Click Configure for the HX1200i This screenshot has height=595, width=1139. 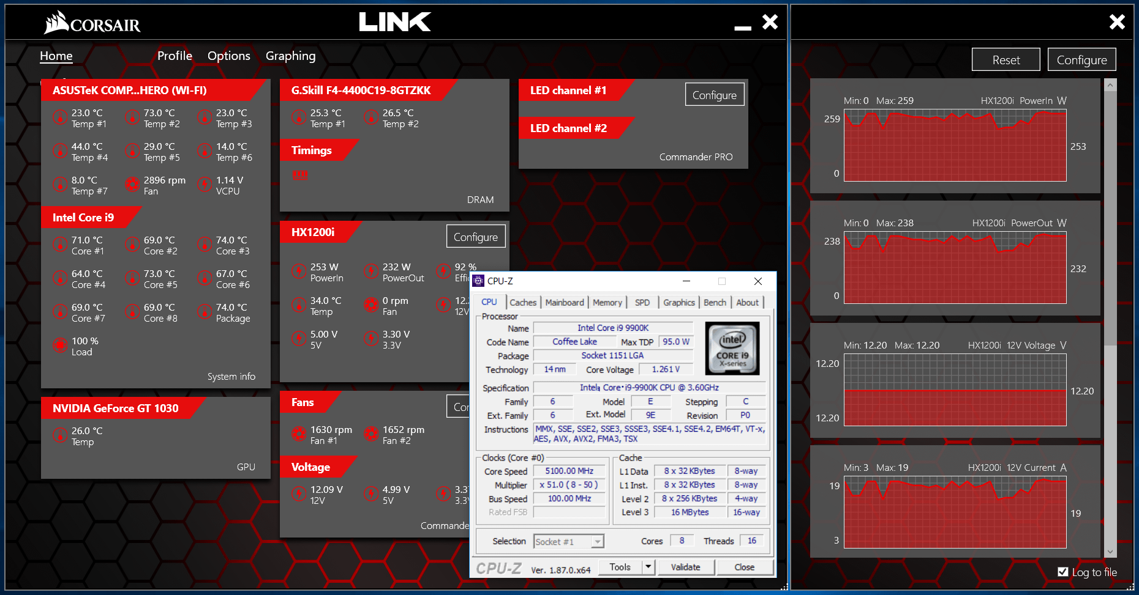point(476,237)
